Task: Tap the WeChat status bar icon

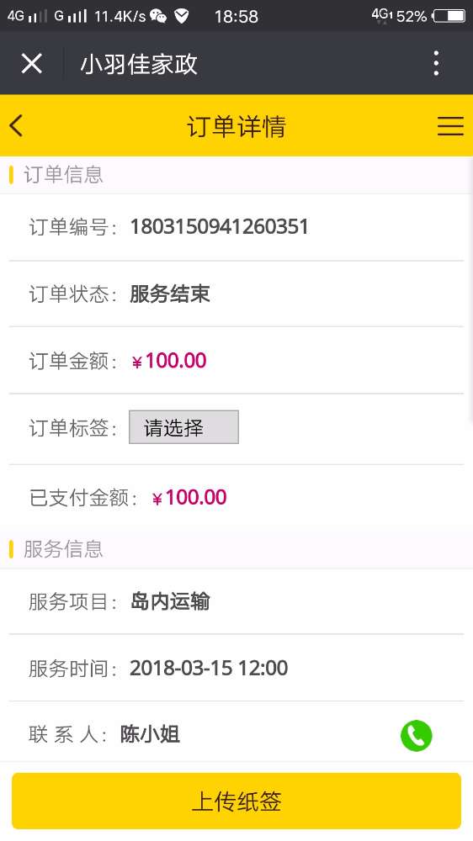Action: click(x=158, y=16)
